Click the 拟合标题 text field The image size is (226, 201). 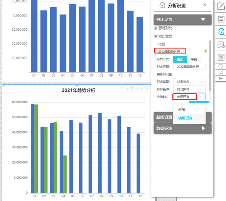pyautogui.click(x=189, y=67)
